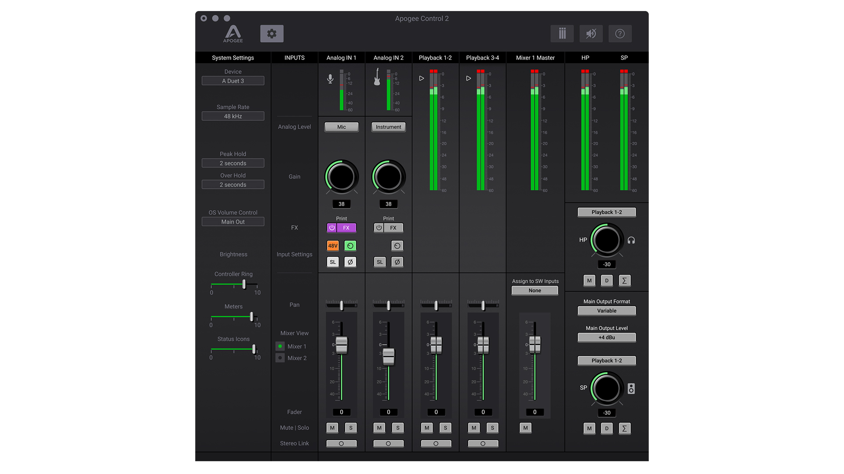Viewport: 844px width, 474px height.
Task: Click the Analog IN 2 gain value field
Action: [389, 204]
